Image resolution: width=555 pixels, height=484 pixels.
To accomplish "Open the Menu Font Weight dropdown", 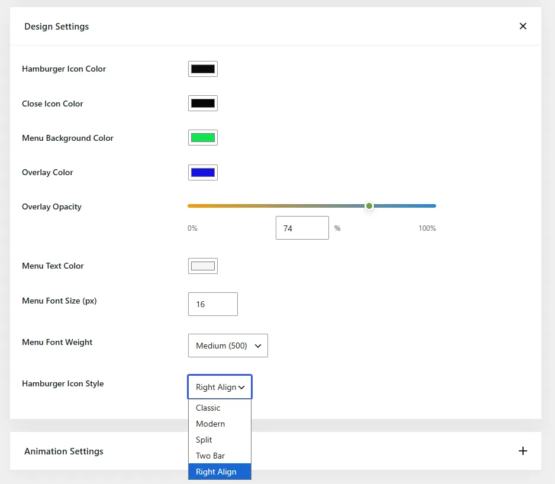I will pyautogui.click(x=228, y=346).
